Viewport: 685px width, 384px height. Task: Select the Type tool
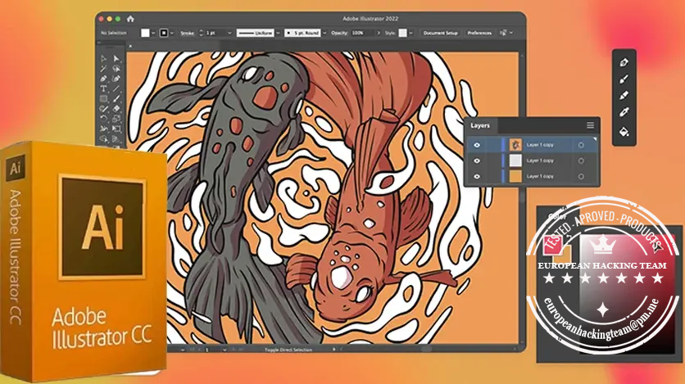coord(103,89)
